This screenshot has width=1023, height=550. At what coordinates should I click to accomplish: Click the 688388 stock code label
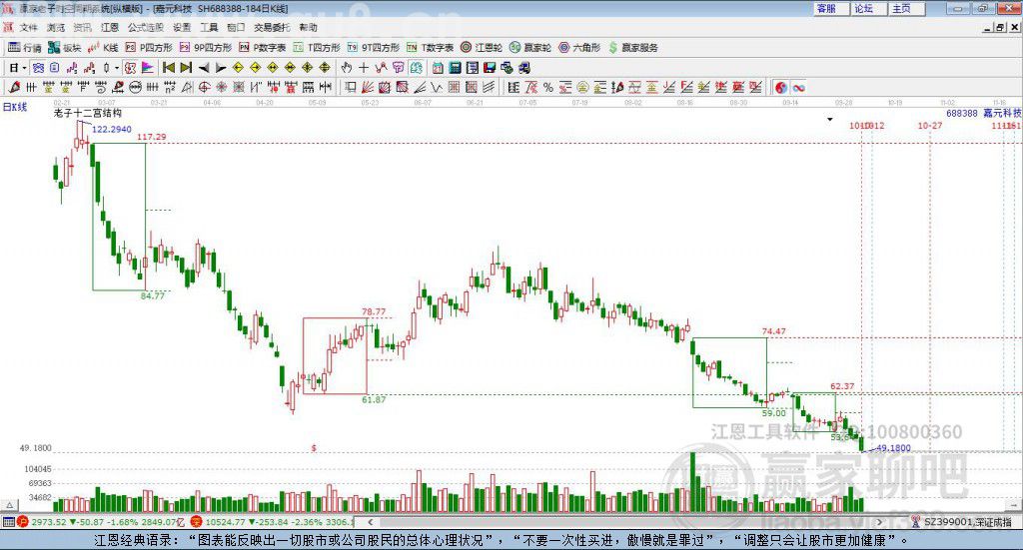pos(962,113)
